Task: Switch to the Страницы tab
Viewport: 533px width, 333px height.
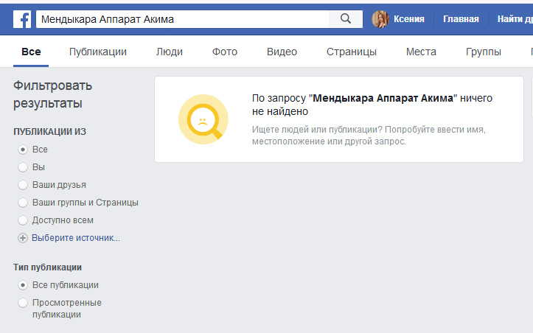Action: [x=352, y=52]
